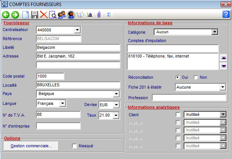Open the Pays dropdown showing Belgique
This screenshot has height=159, width=232.
[116, 94]
